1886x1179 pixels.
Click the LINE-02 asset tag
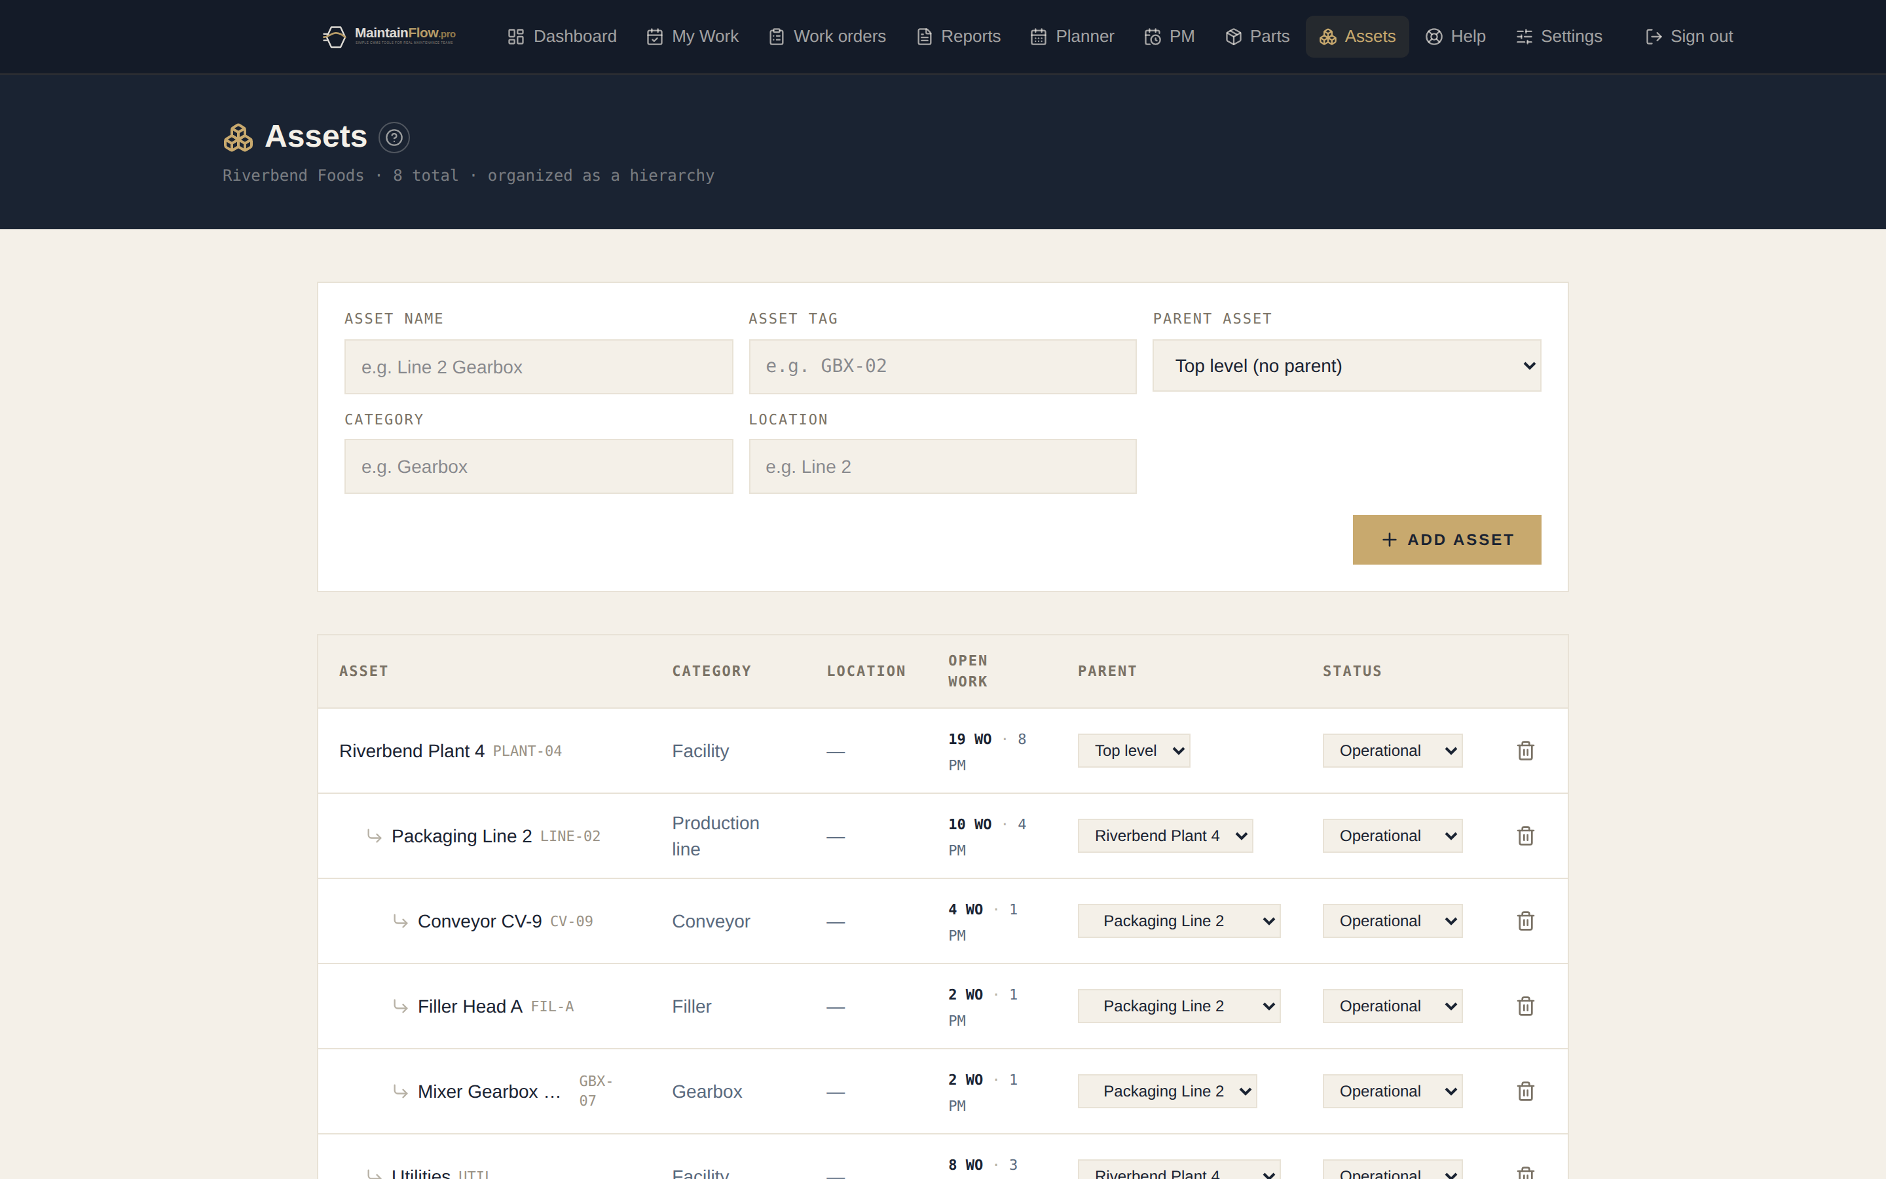click(x=570, y=836)
